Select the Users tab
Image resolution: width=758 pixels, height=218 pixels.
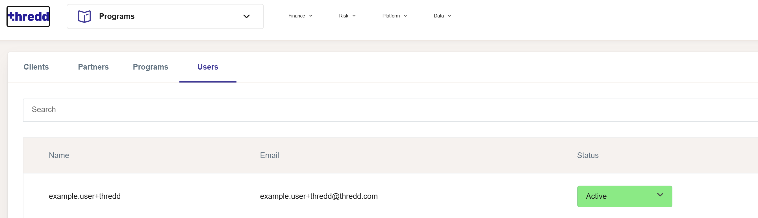coord(208,67)
